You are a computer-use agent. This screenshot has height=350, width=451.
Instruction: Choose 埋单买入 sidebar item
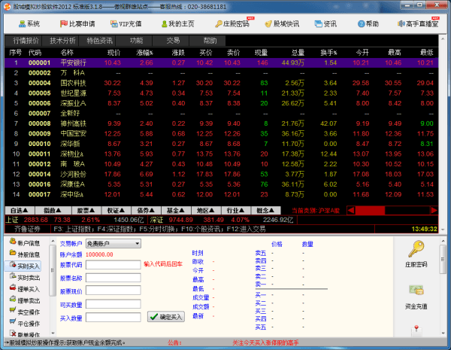click(25, 289)
